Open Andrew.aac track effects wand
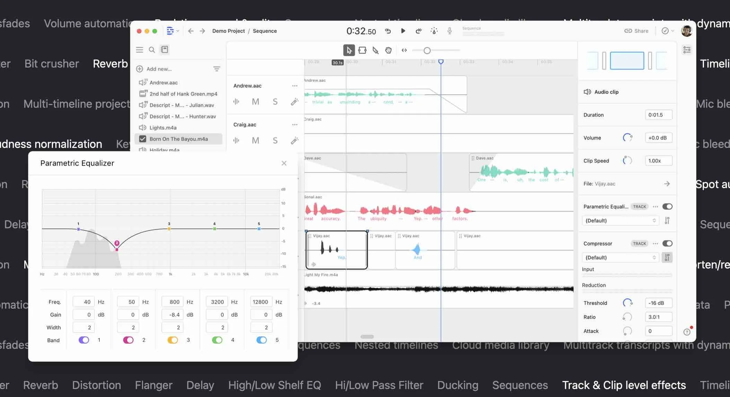The width and height of the screenshot is (730, 397). [294, 102]
